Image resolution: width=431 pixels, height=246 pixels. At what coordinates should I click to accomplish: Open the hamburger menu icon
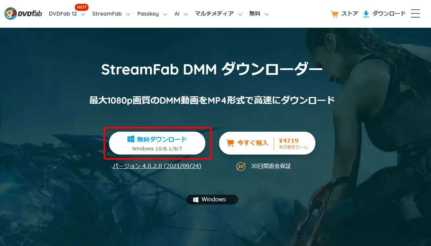(415, 14)
